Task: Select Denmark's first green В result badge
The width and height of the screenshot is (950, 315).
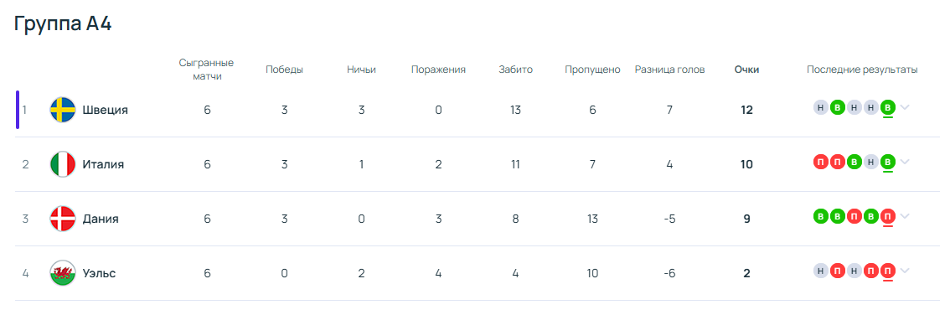Action: pyautogui.click(x=820, y=216)
